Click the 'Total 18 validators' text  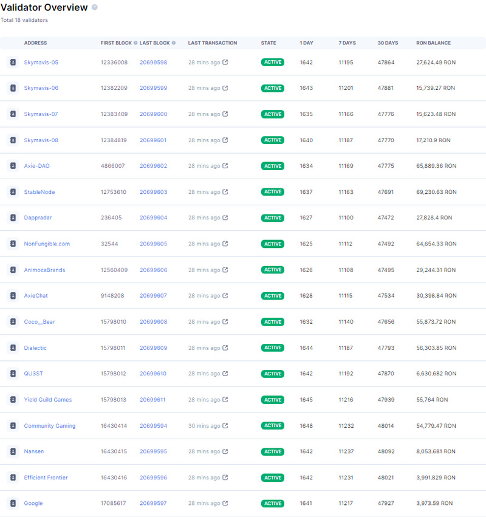pos(24,20)
